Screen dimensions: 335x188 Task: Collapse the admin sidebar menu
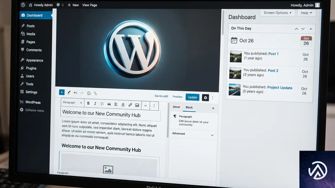(32, 110)
